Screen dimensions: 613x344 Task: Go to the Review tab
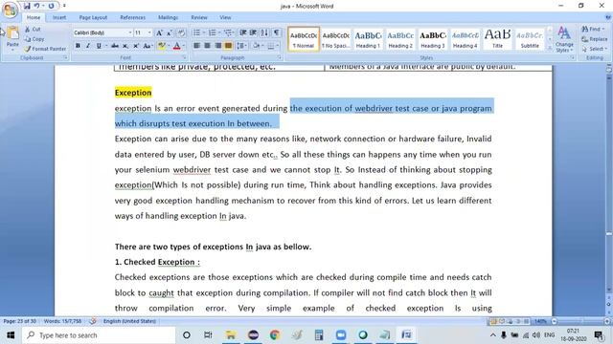pos(199,17)
